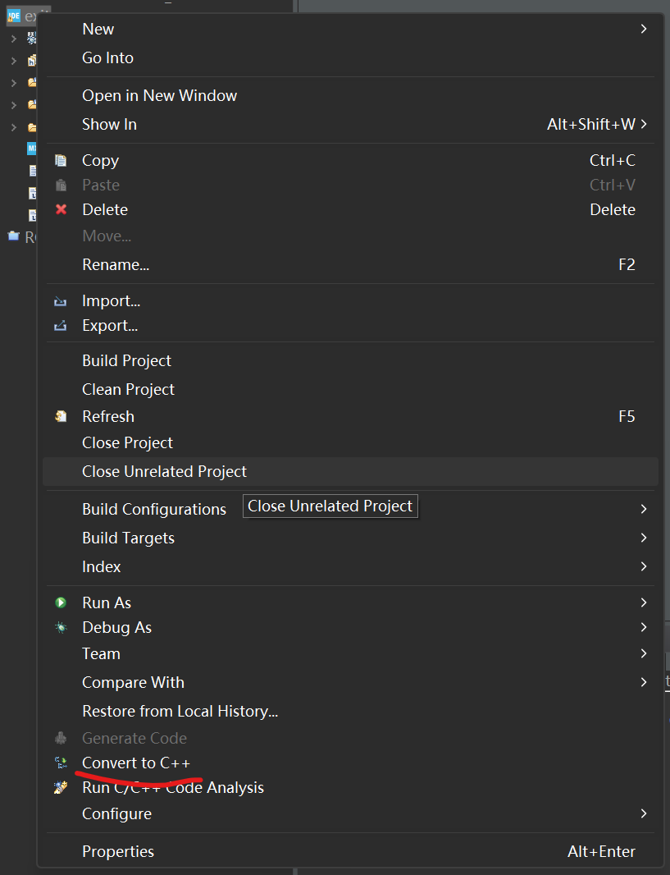
Task: Click the red Delete X icon
Action: click(x=61, y=210)
